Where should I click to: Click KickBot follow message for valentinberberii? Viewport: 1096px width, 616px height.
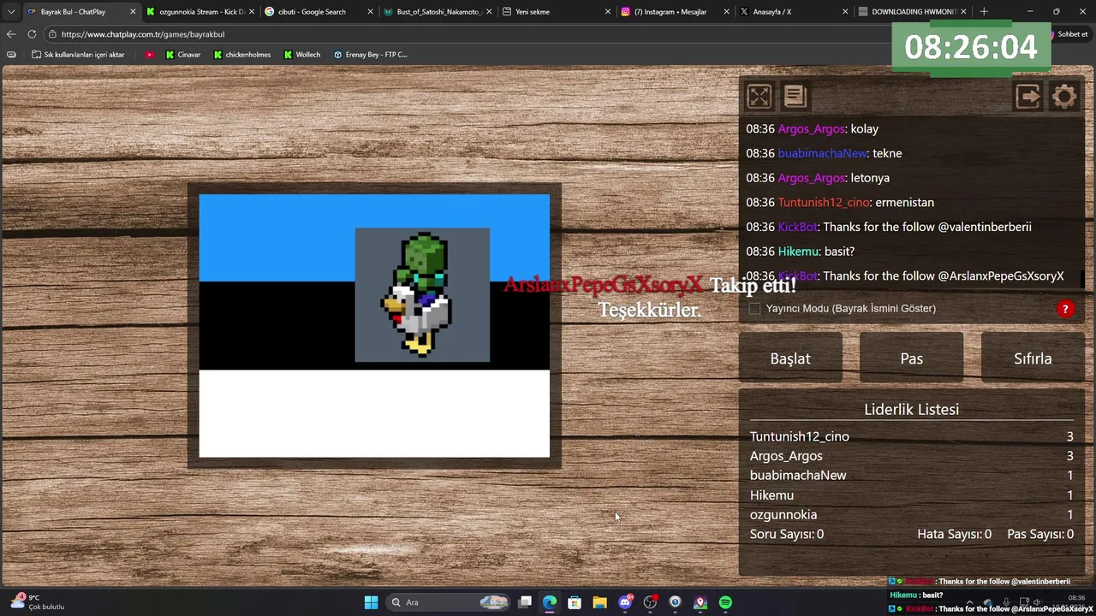click(889, 227)
